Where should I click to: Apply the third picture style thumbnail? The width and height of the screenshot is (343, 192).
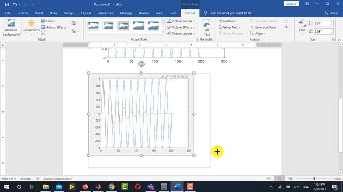click(x=123, y=26)
